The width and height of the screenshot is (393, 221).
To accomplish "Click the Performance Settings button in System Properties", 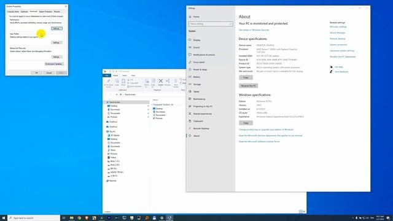I will coord(56,29).
